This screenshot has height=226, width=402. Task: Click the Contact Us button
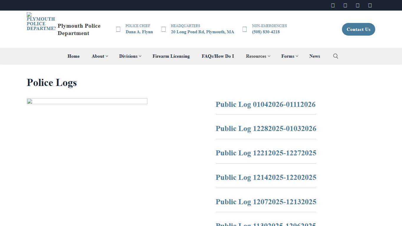(x=358, y=29)
